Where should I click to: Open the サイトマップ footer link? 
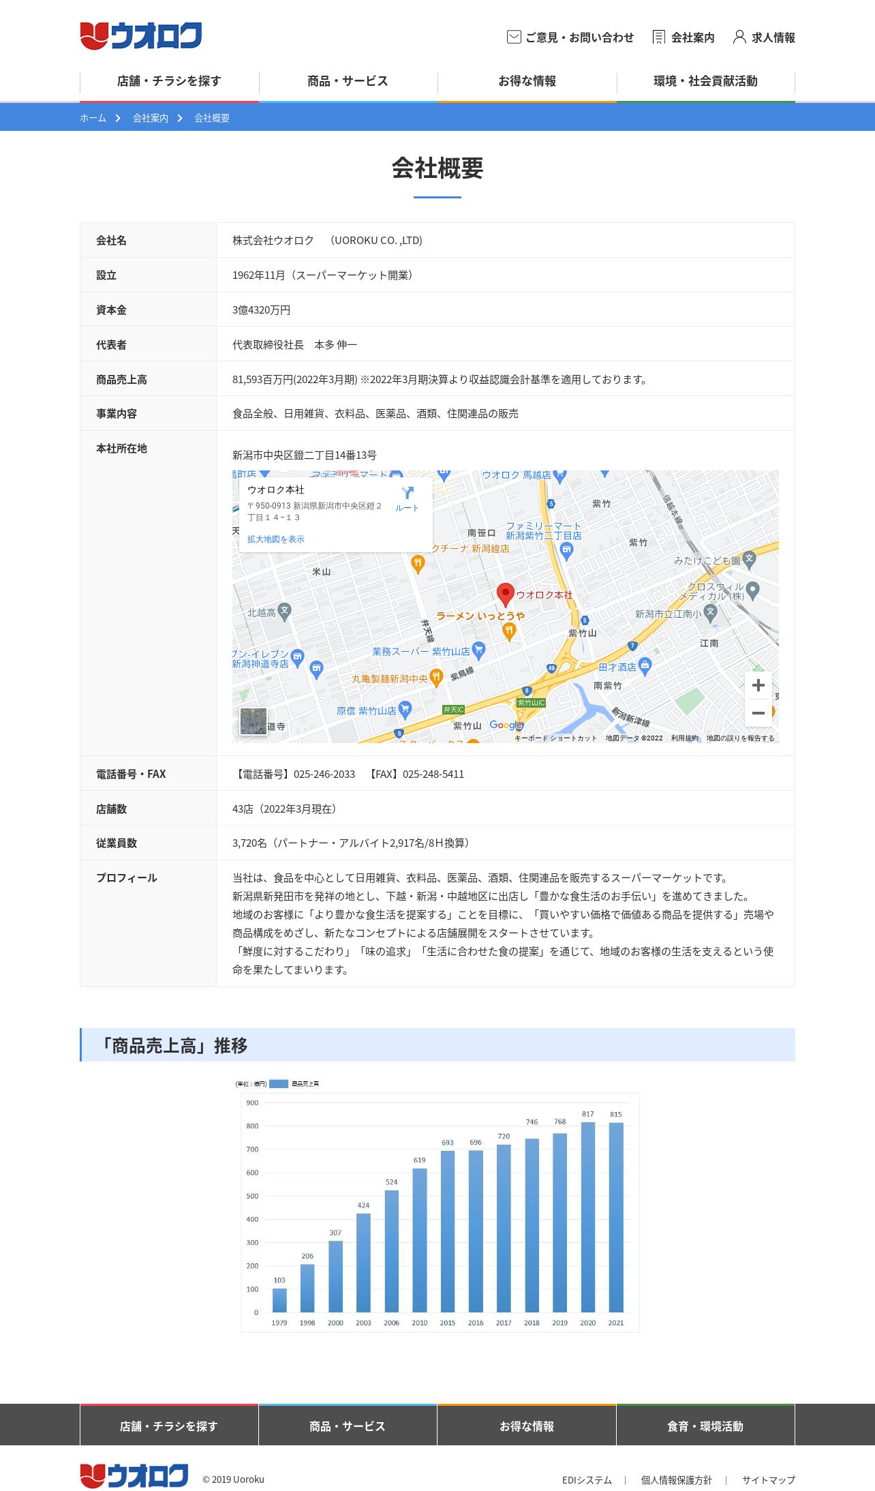(x=769, y=1480)
